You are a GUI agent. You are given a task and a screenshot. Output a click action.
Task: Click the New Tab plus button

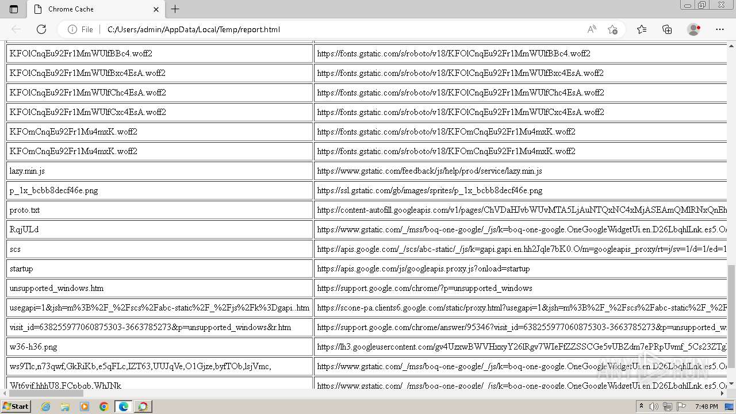[175, 9]
